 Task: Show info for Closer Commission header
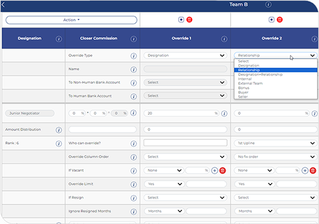133,39
